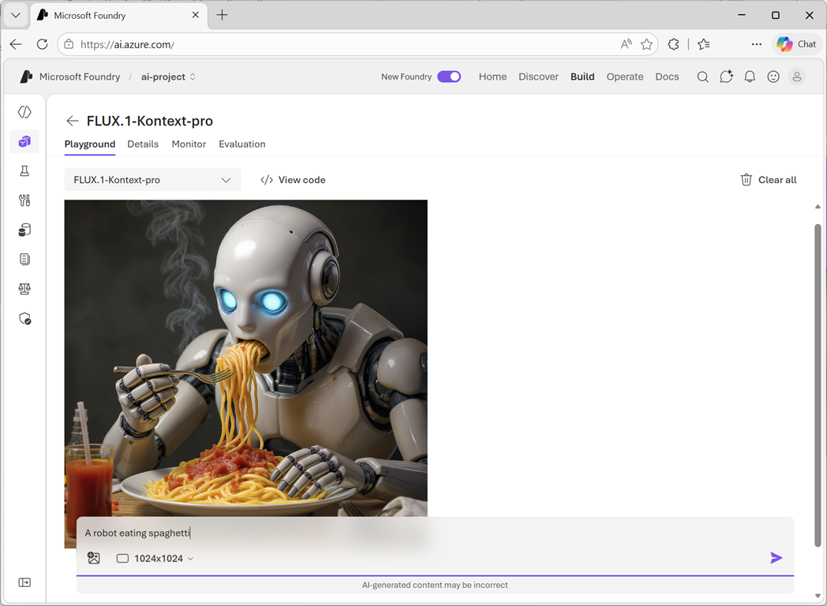Click the vertical scrollbar thumb

click(818, 385)
